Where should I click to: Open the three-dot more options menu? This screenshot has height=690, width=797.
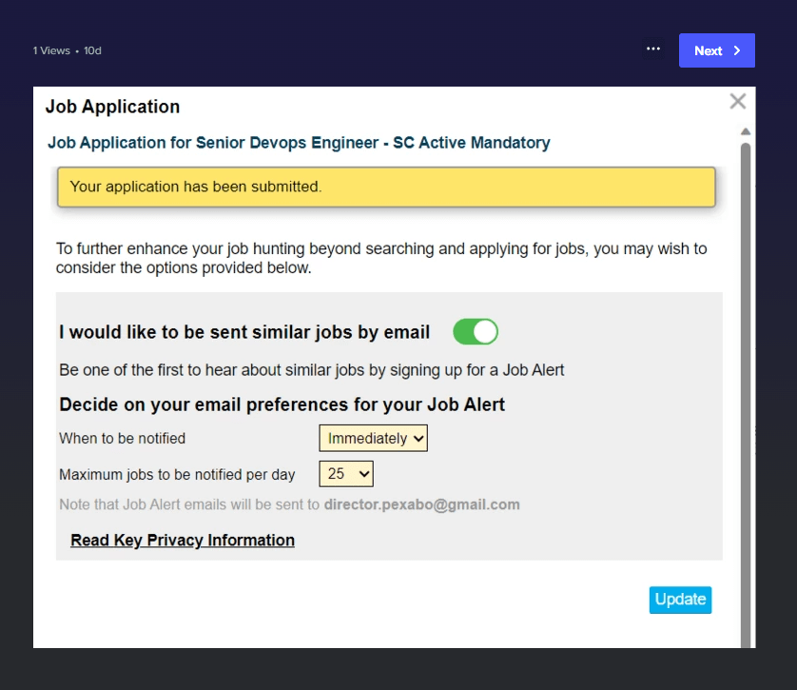(x=653, y=49)
